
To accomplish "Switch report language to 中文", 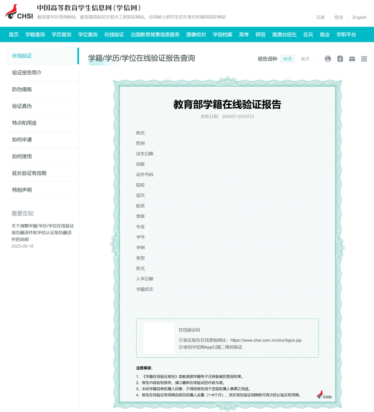I will (288, 59).
